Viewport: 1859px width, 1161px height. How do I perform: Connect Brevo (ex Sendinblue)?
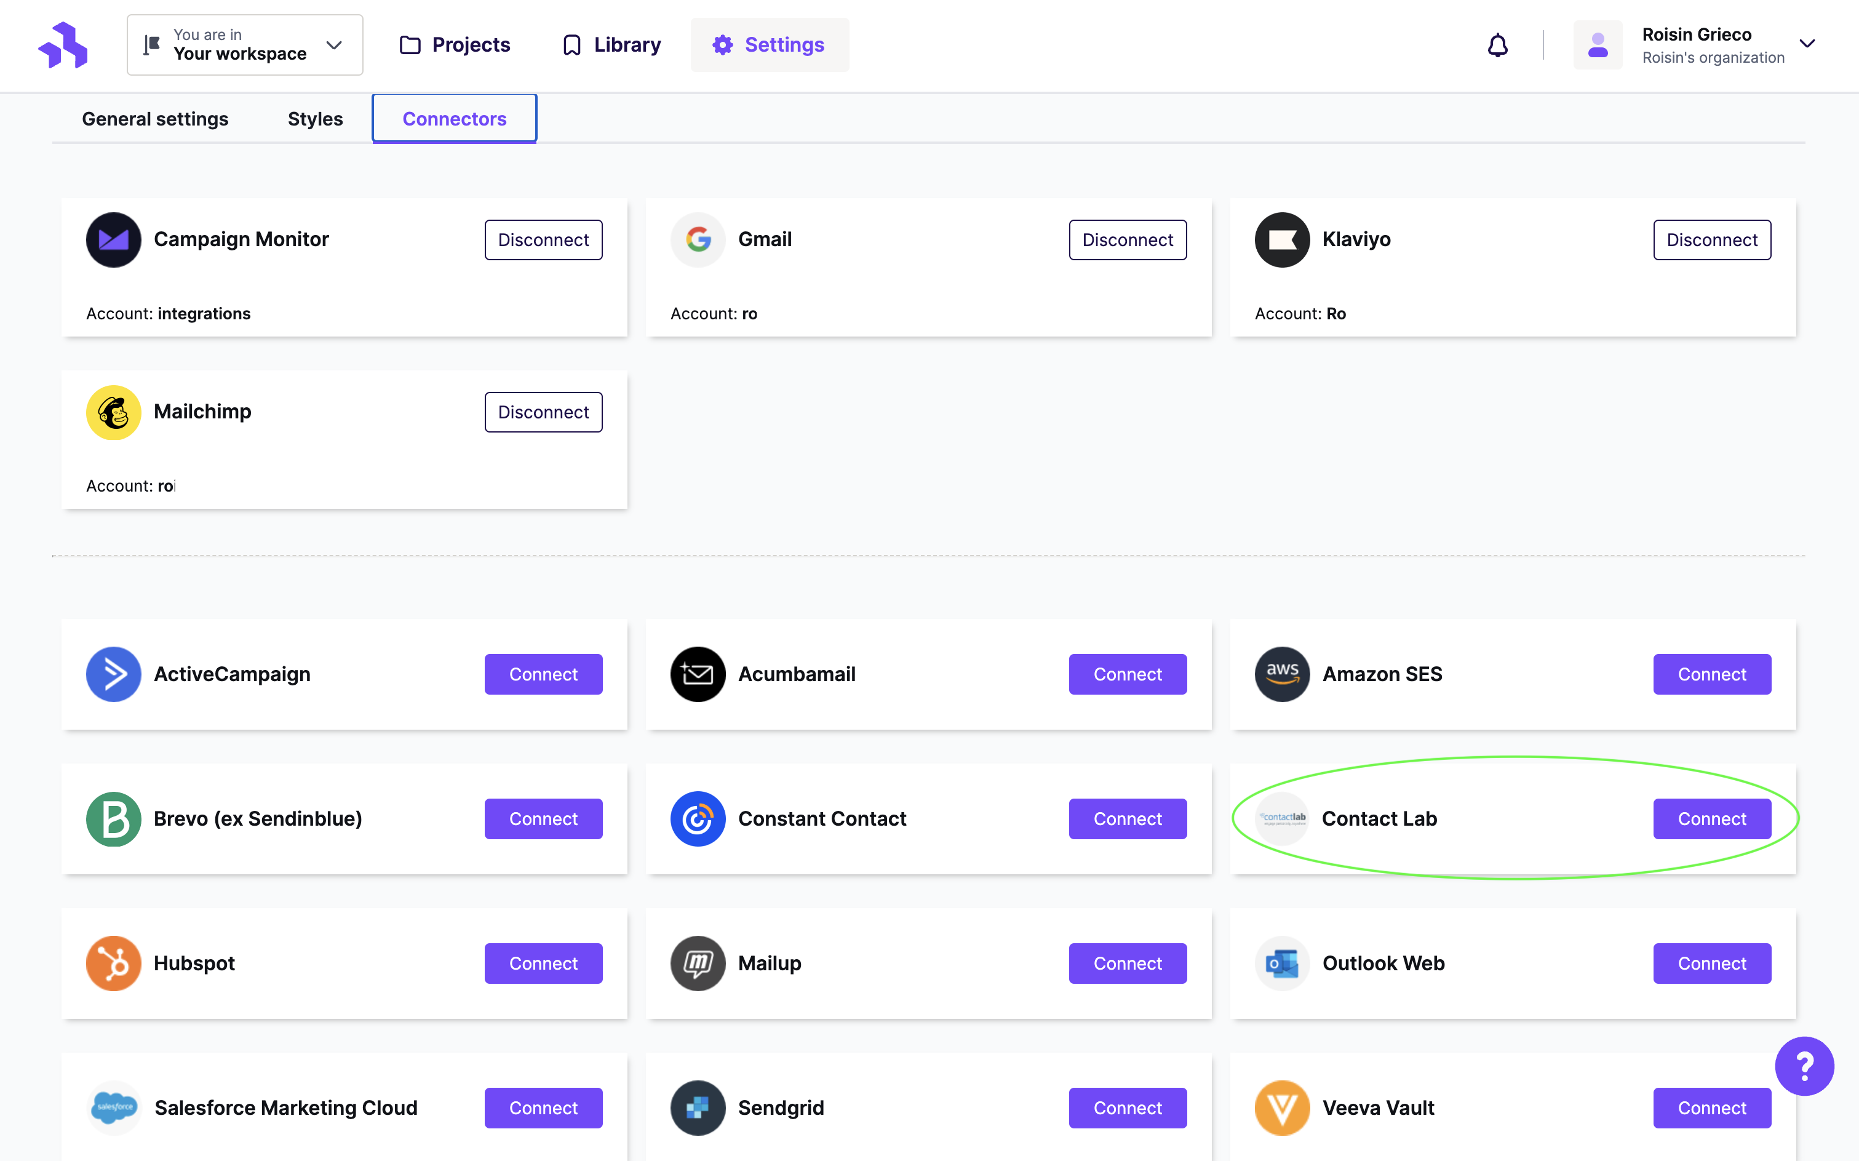(543, 818)
